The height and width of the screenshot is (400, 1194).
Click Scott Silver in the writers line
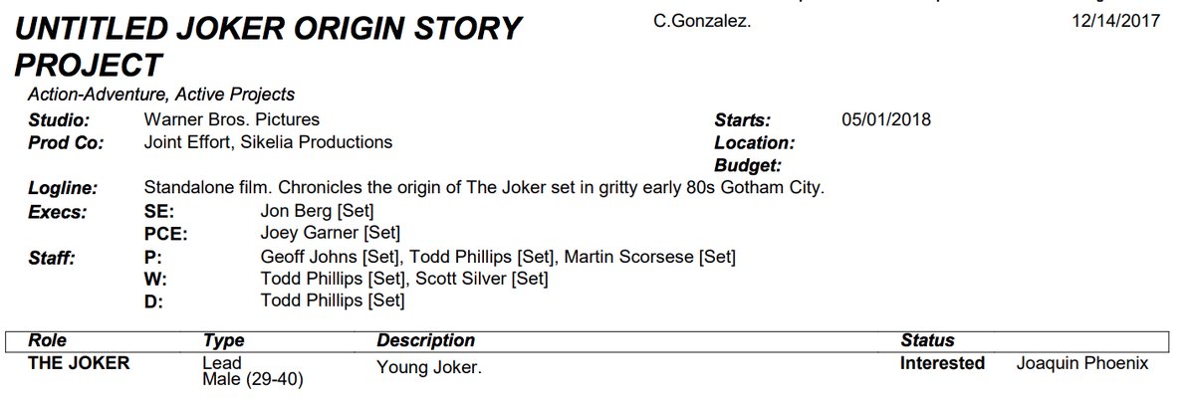tap(461, 279)
